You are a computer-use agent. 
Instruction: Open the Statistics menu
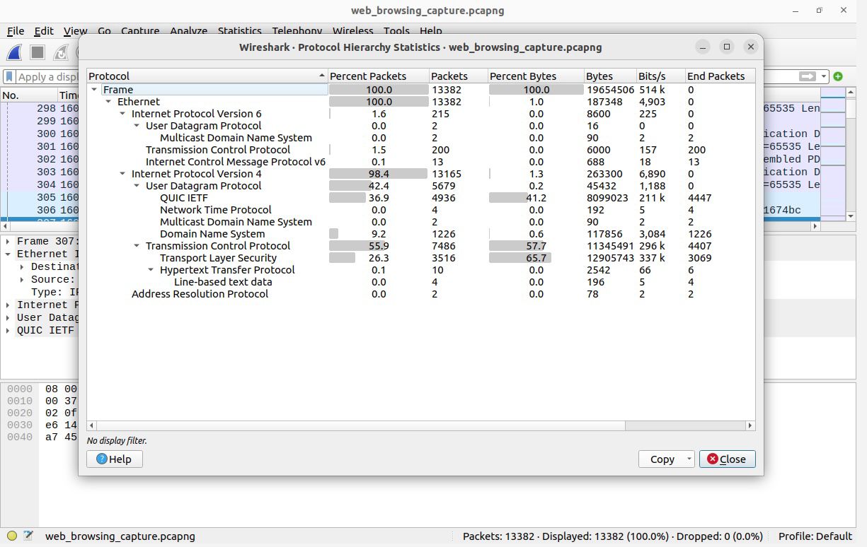click(239, 31)
